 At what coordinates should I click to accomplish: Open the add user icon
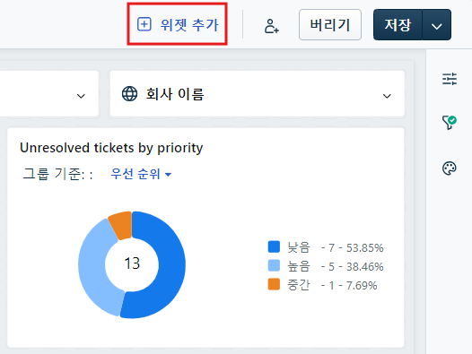pyautogui.click(x=271, y=26)
